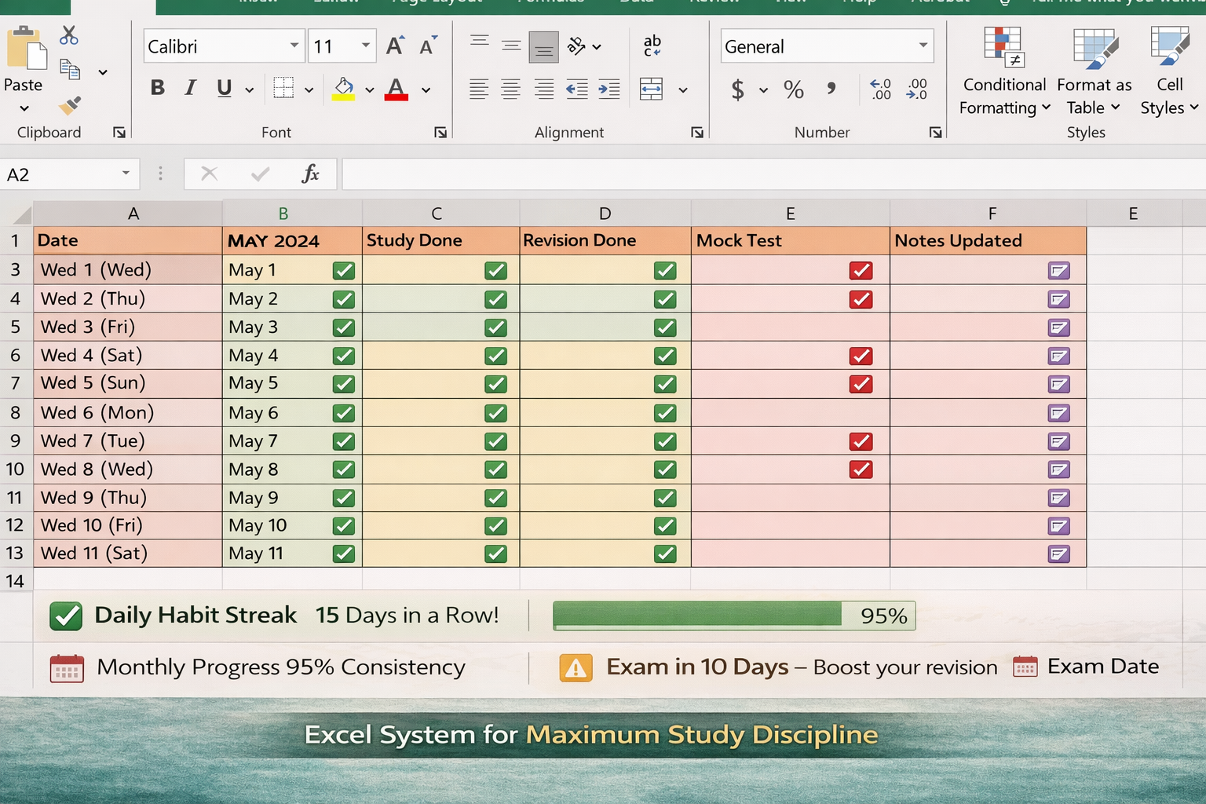Open the Alignment dialog launcher
Screen dimensions: 1206x804
tap(697, 133)
